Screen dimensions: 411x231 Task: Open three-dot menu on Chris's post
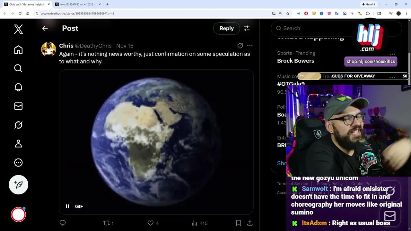click(250, 46)
